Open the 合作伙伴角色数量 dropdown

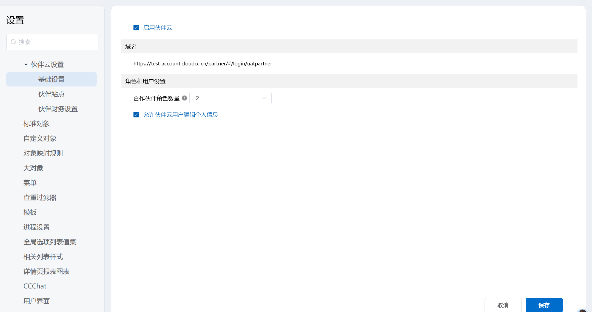(x=230, y=98)
